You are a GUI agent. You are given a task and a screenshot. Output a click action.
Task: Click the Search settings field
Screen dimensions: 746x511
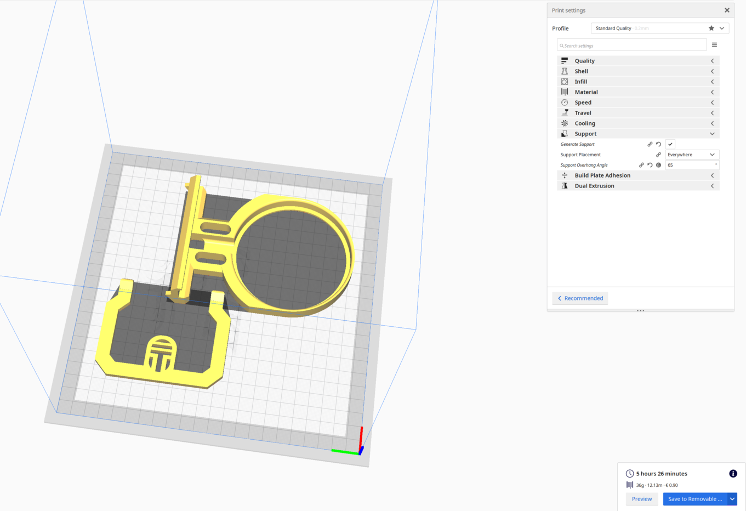point(631,46)
